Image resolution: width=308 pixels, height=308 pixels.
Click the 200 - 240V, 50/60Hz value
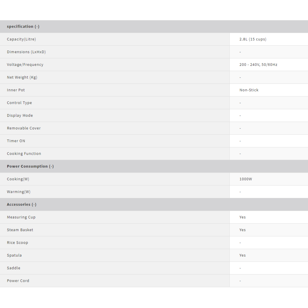[258, 65]
